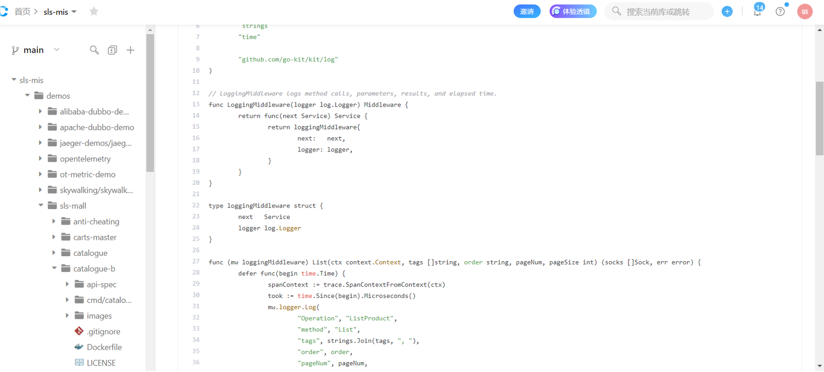Focus the 搜索当前库或跳转 search box
The height and width of the screenshot is (372, 824).
coord(659,12)
